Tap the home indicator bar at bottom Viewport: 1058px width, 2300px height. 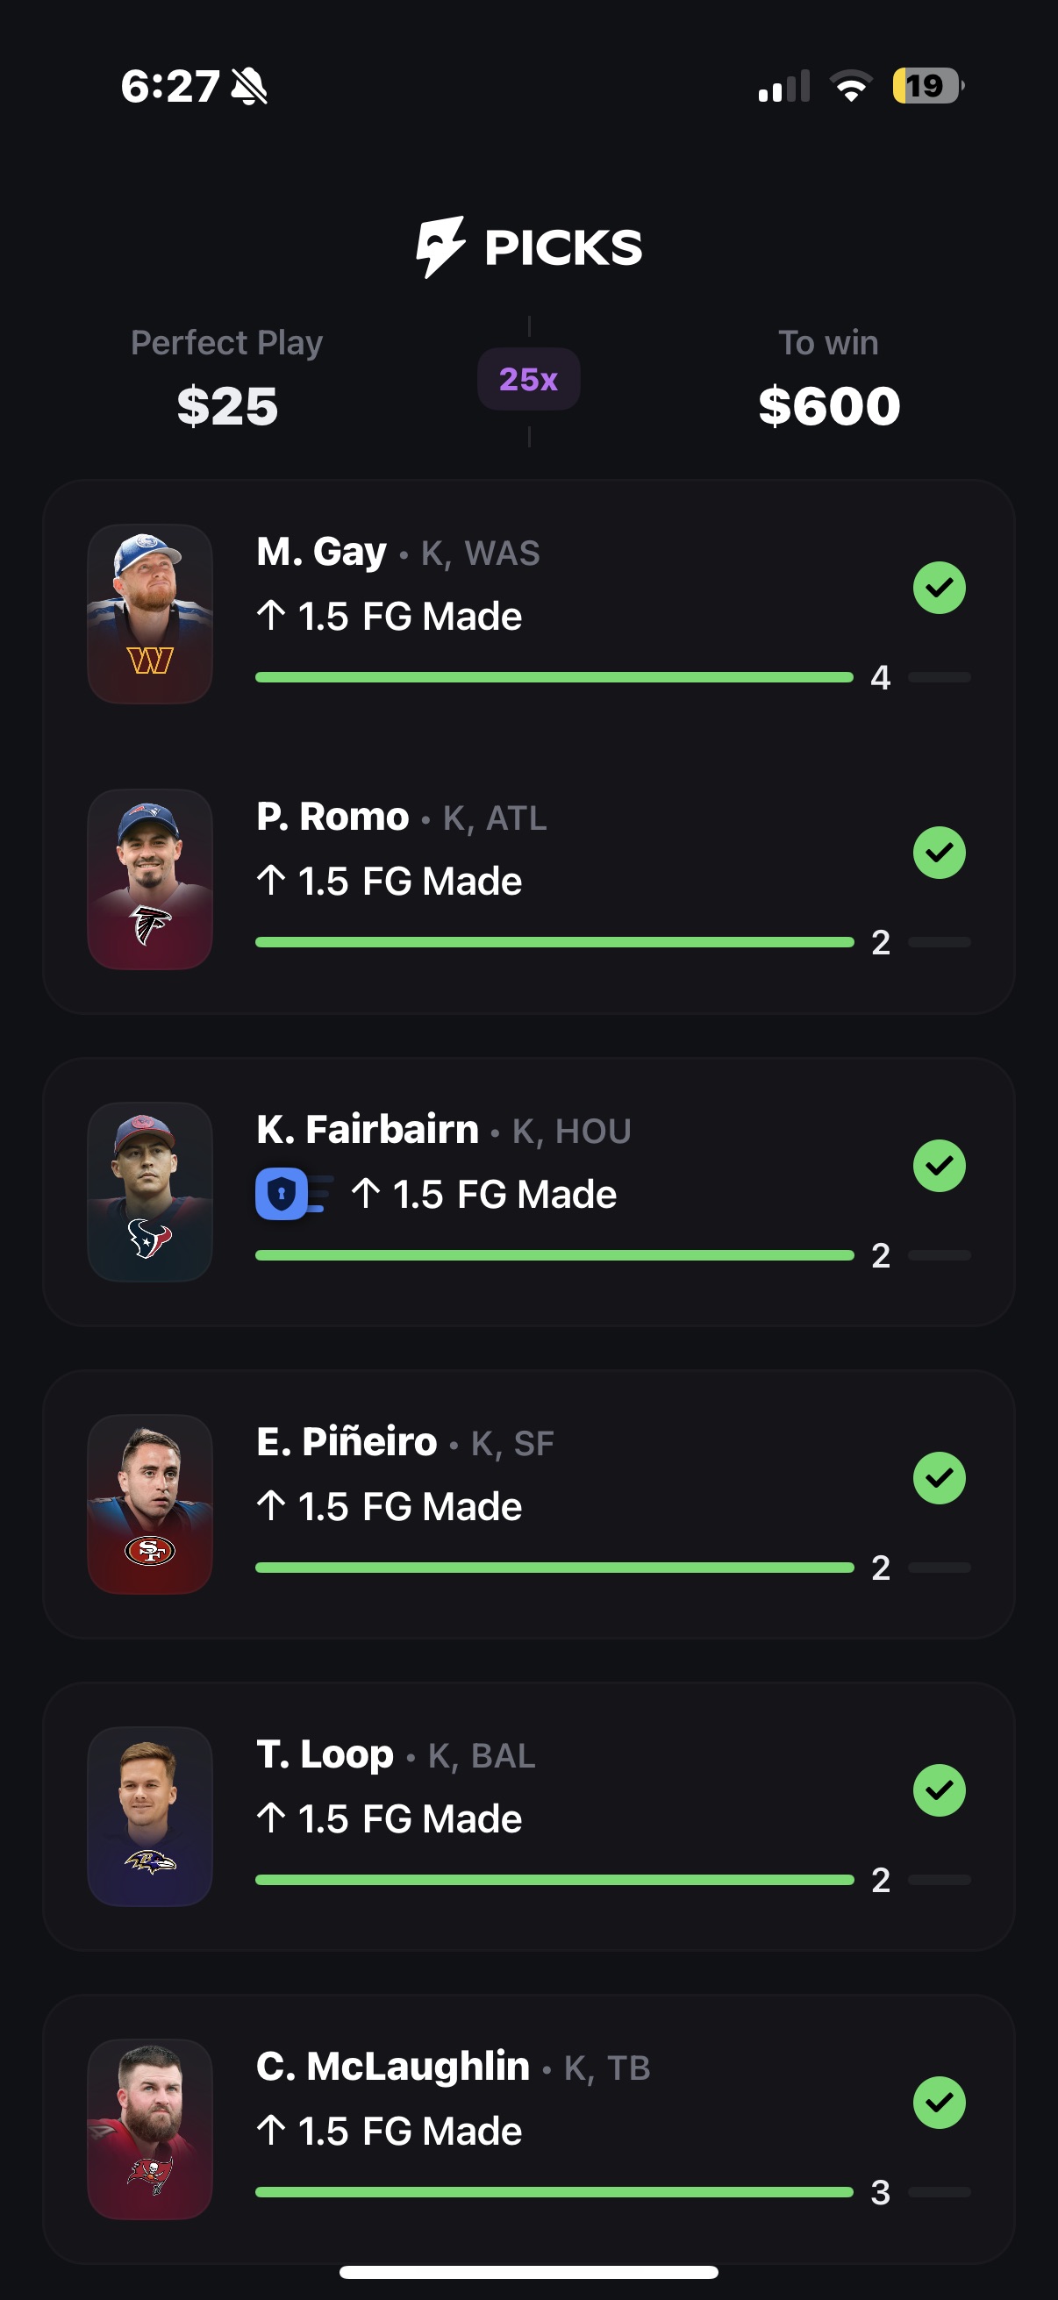(528, 2271)
